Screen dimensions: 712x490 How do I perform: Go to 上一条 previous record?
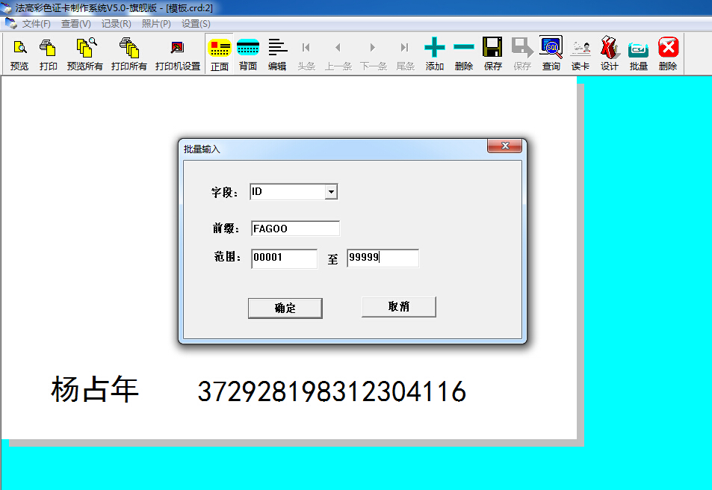coord(338,55)
